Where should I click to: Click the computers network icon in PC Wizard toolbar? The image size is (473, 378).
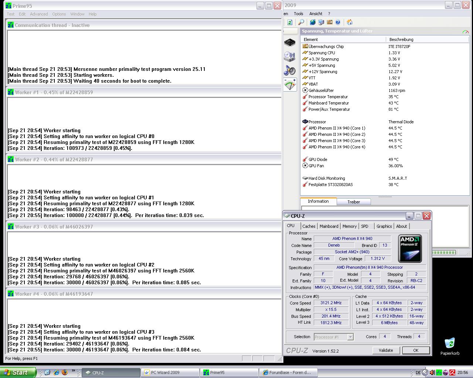pyautogui.click(x=321, y=22)
